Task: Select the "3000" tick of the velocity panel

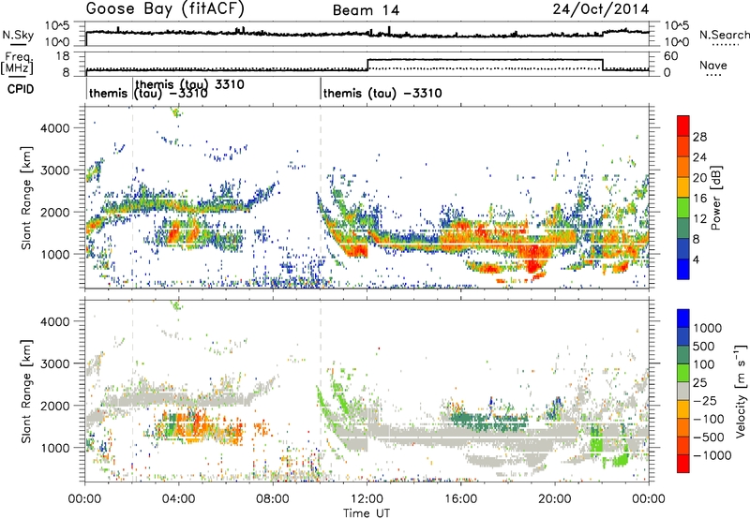Action: tap(54, 363)
